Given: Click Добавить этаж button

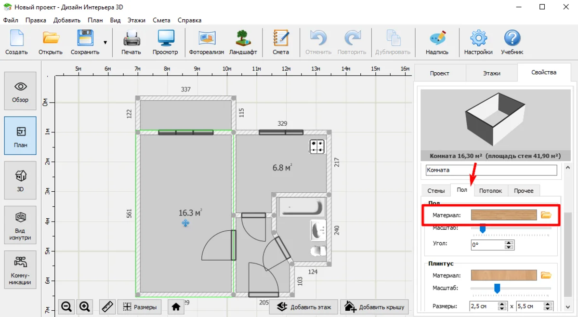Looking at the screenshot, I should coord(304,306).
